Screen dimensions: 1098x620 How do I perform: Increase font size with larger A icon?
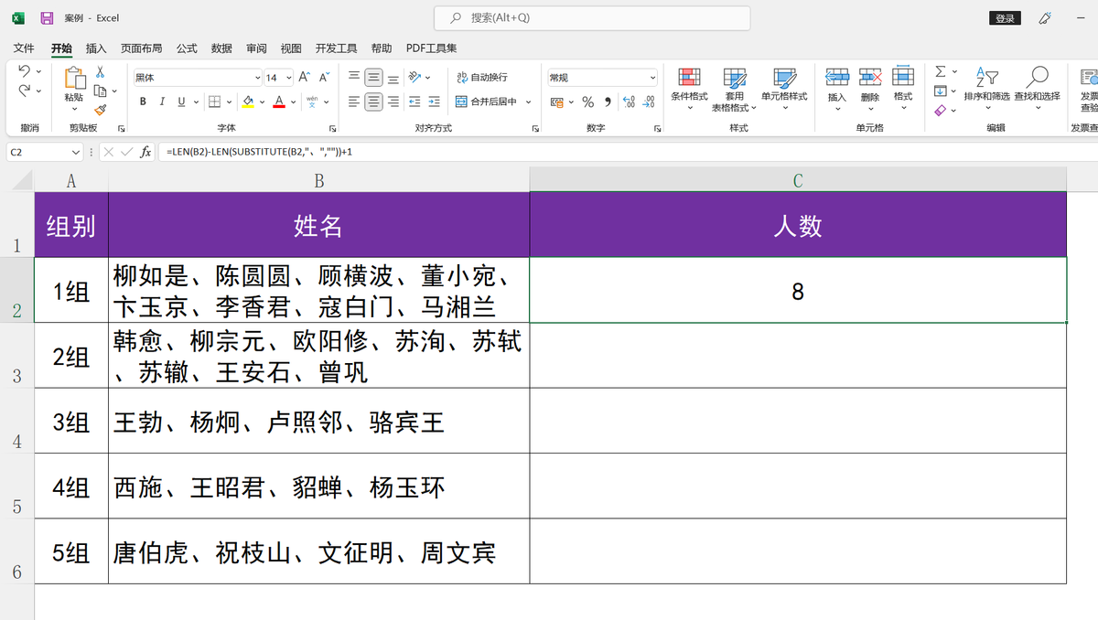point(304,78)
